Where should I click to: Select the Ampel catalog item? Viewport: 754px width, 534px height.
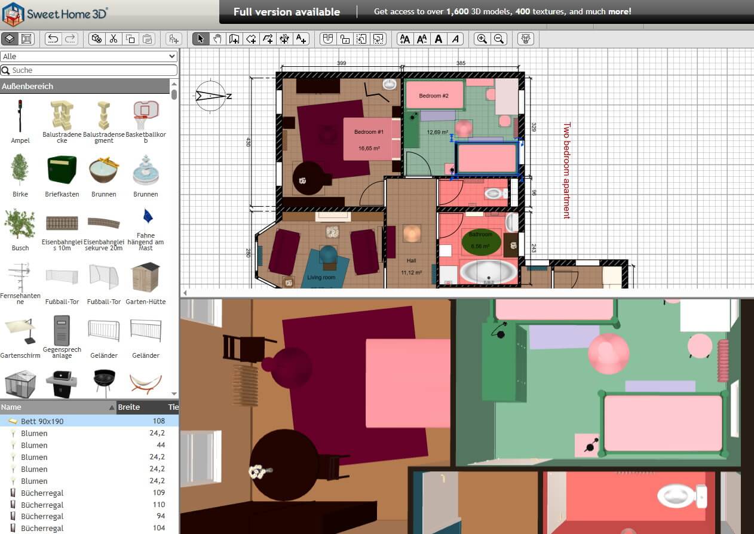[20, 122]
